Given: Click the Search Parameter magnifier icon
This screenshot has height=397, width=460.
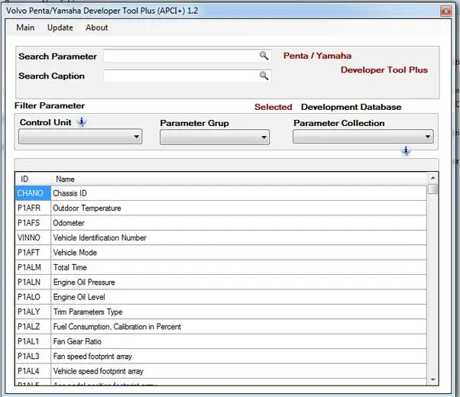Looking at the screenshot, I should pos(264,56).
